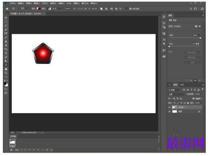Image resolution: width=212 pixels, height=156 pixels.
Task: Select the Clone Stamp tool
Action: [6, 42]
